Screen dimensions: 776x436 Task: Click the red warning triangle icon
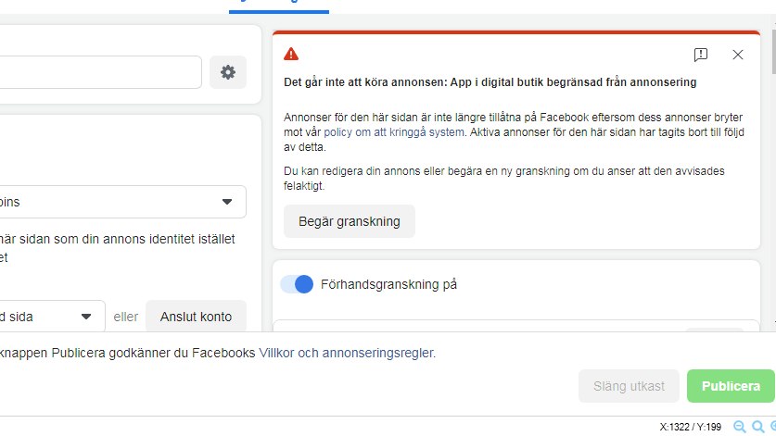click(291, 54)
